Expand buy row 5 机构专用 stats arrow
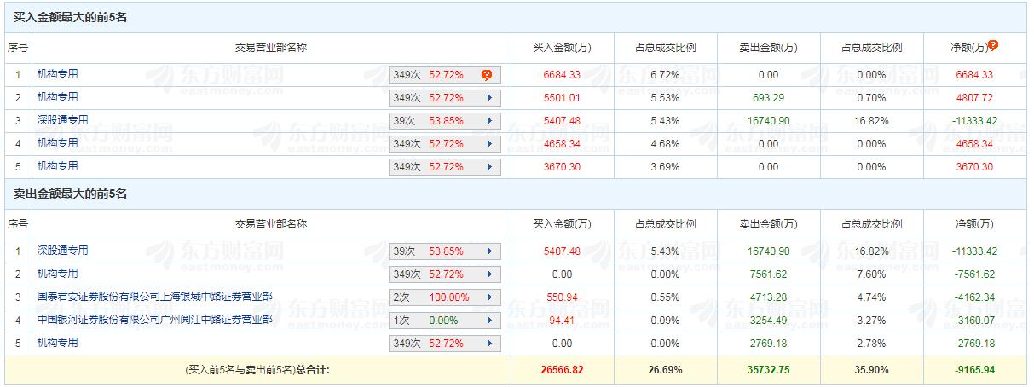Screen dimensions: 1034x387 tap(489, 166)
